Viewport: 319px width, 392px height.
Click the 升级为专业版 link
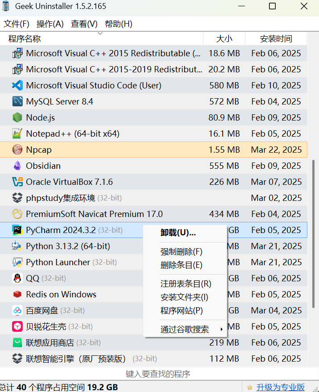[281, 387]
